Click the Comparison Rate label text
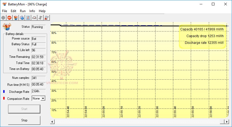 pyautogui.click(x=18, y=99)
